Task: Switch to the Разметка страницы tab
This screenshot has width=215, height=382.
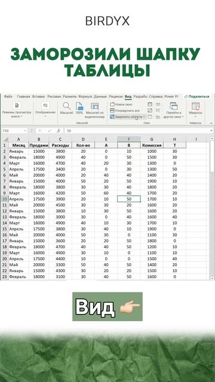Action: (70, 97)
